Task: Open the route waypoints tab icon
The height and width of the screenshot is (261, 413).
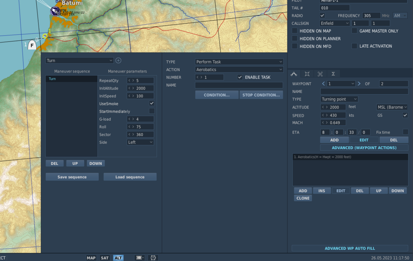Action: coord(294,74)
